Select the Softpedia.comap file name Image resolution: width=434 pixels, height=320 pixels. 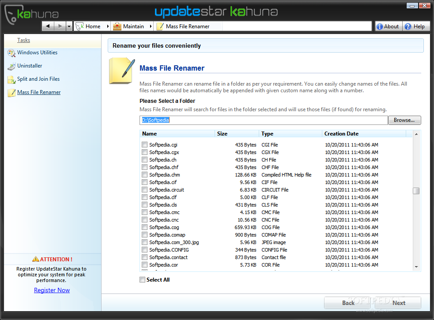pyautogui.click(x=167, y=235)
